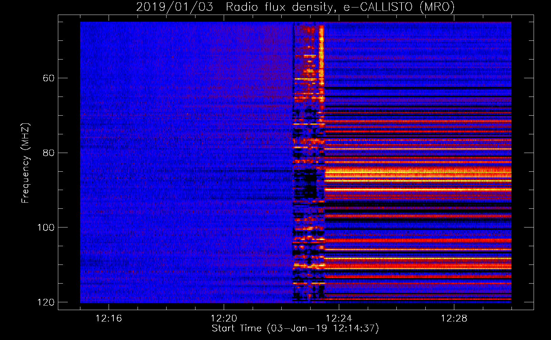Viewport: 551px width, 340px height.
Task: Click the 'Frequency (MHZ)' y-axis label
Action: coord(26,163)
